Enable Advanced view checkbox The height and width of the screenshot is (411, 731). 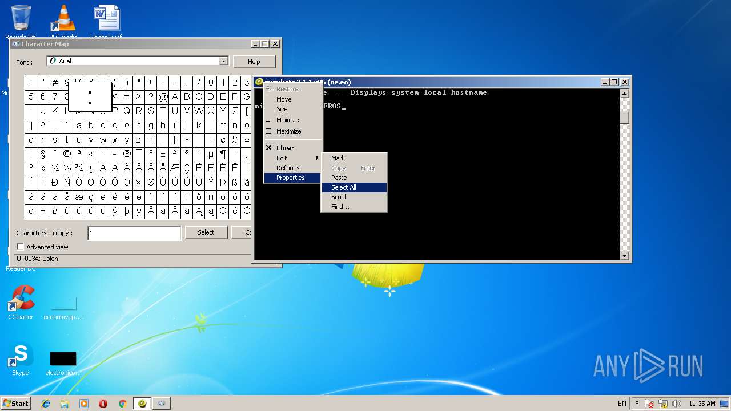[x=21, y=247]
